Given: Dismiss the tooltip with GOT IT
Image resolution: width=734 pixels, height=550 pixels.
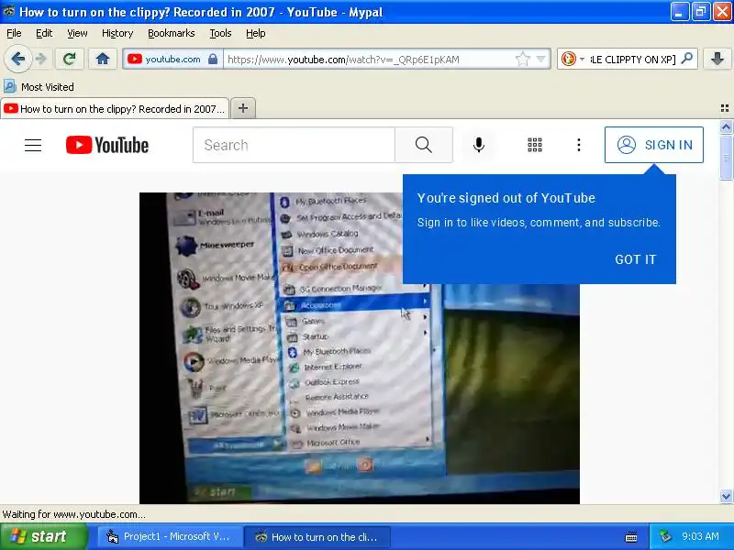Looking at the screenshot, I should click(635, 259).
